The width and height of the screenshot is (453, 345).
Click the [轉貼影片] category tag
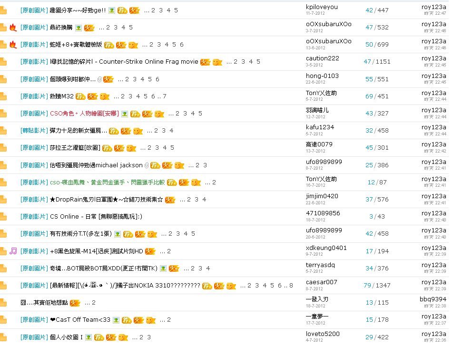[34, 131]
